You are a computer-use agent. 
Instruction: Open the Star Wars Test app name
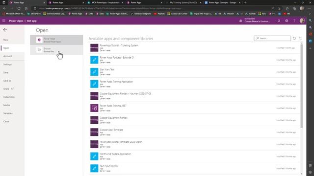click(107, 69)
